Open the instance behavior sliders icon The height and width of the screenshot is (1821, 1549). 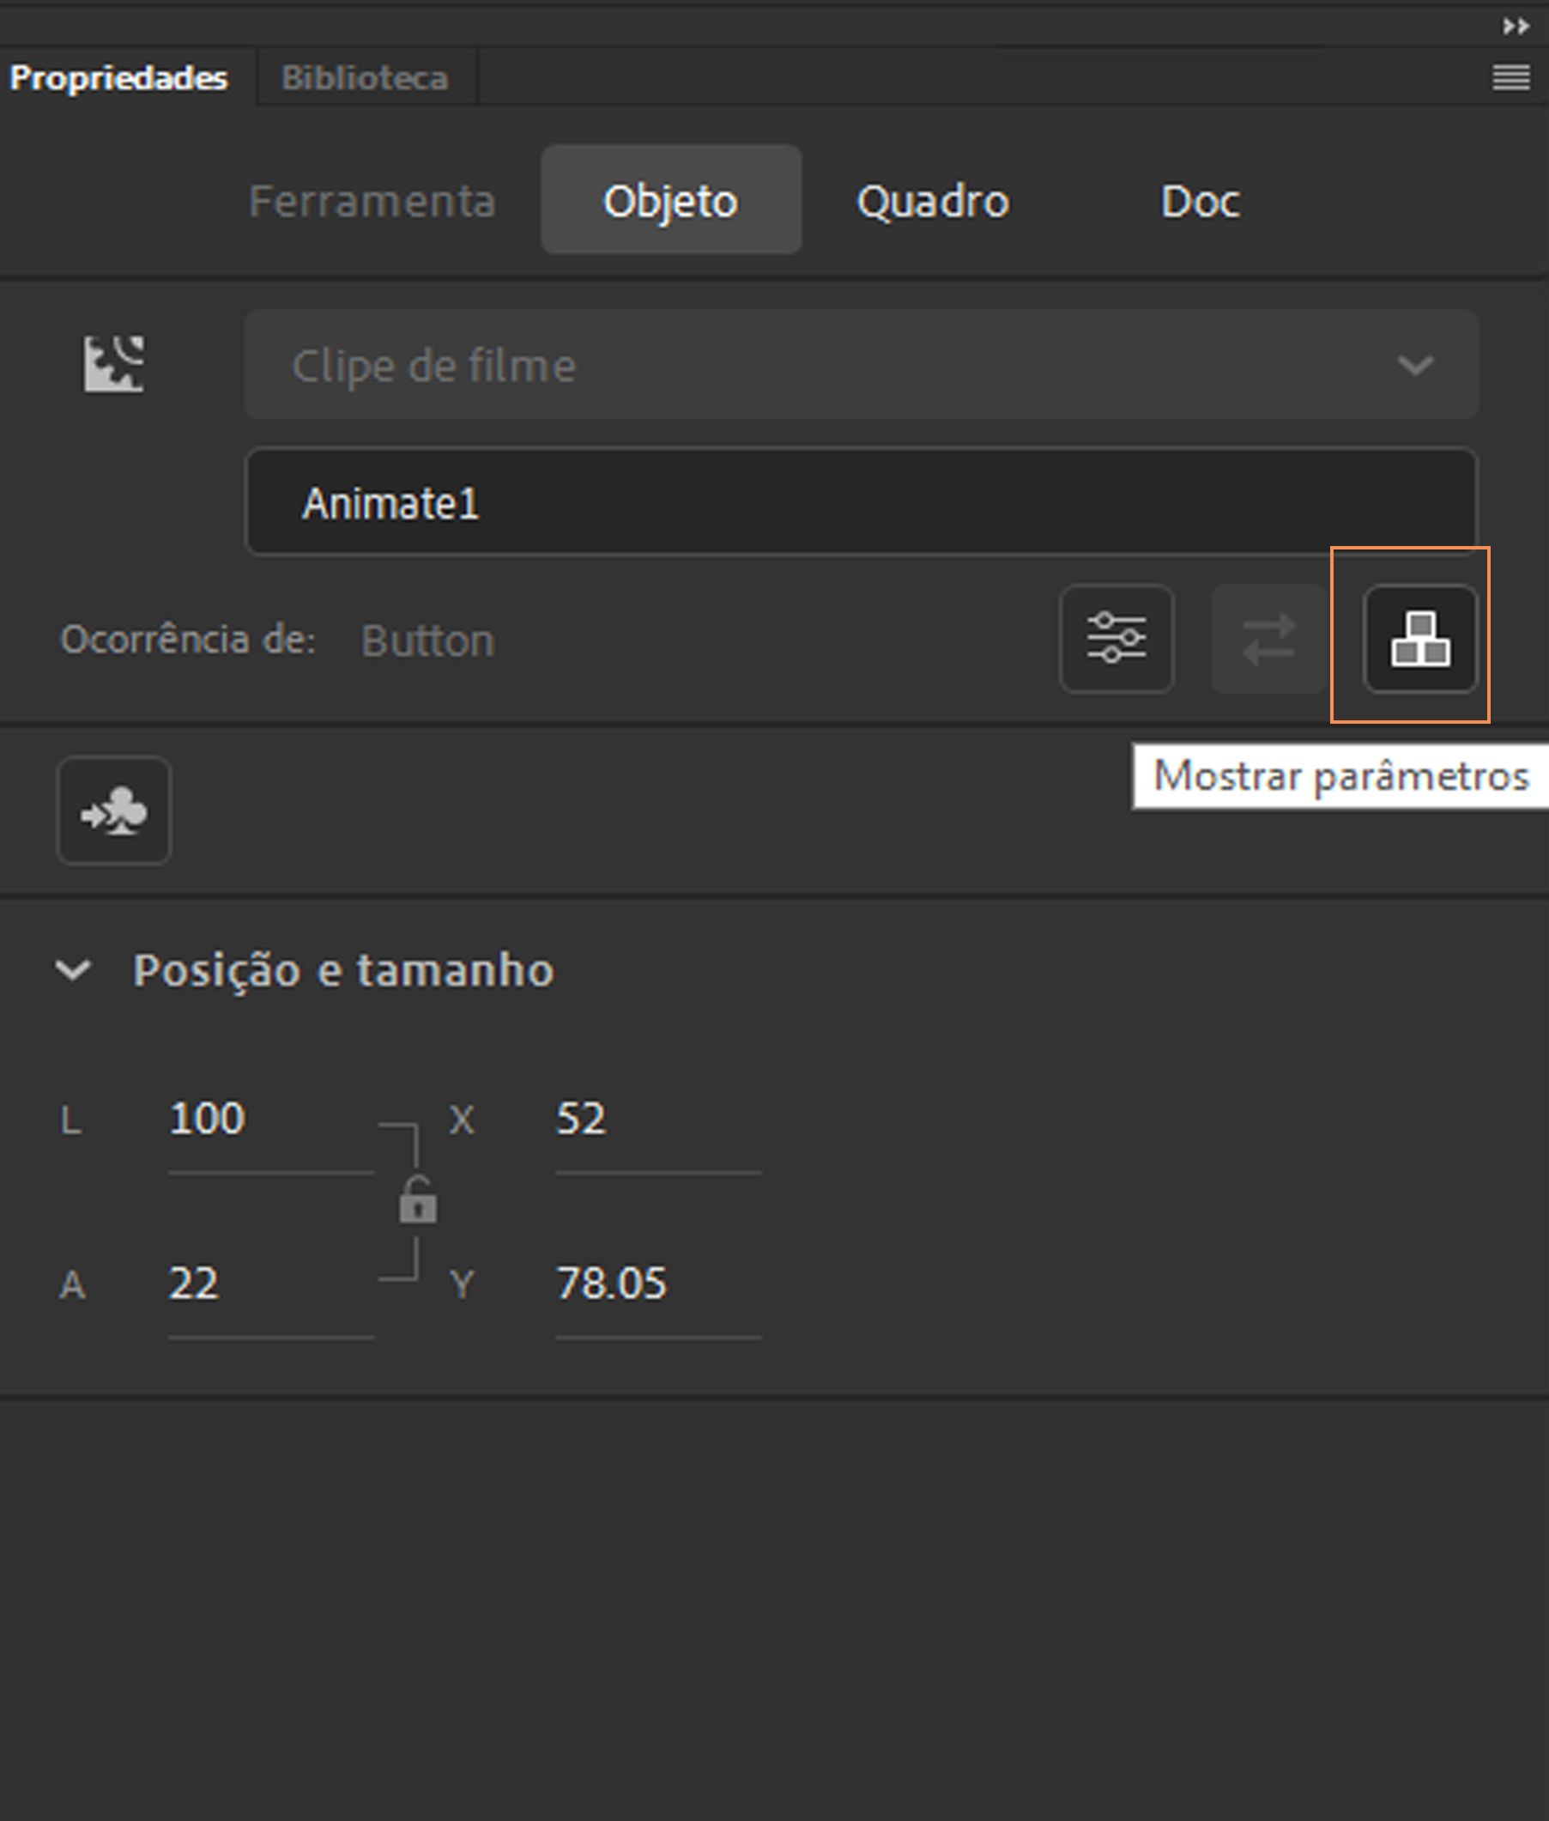click(x=1116, y=639)
